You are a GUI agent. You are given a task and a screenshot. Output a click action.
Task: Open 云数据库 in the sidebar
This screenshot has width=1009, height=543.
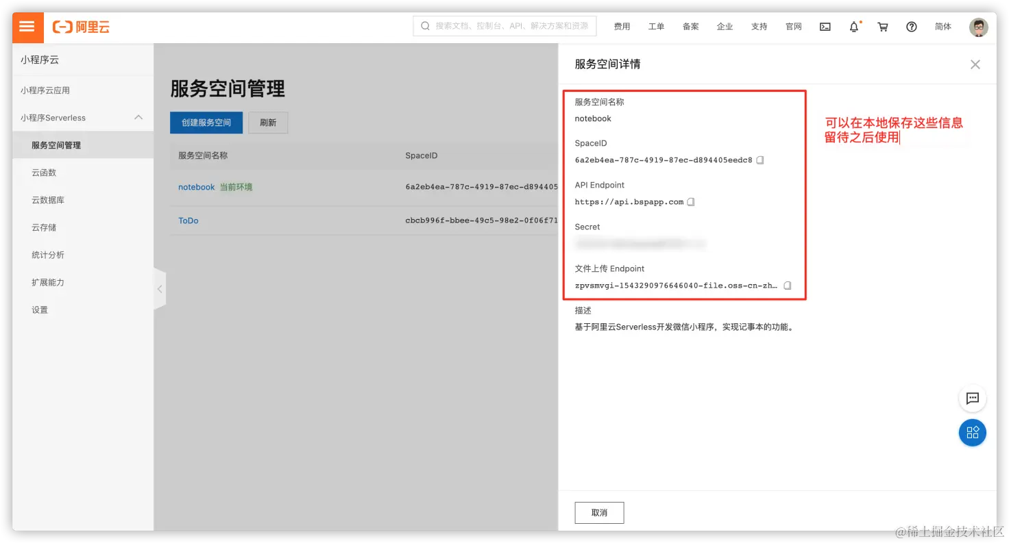point(83,200)
